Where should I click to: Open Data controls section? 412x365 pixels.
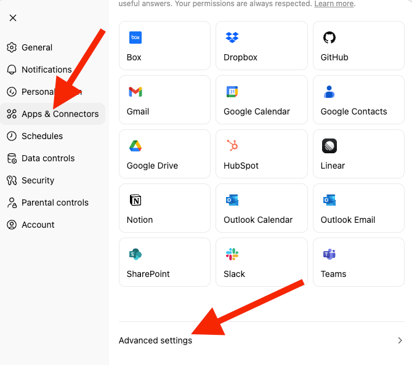[48, 158]
